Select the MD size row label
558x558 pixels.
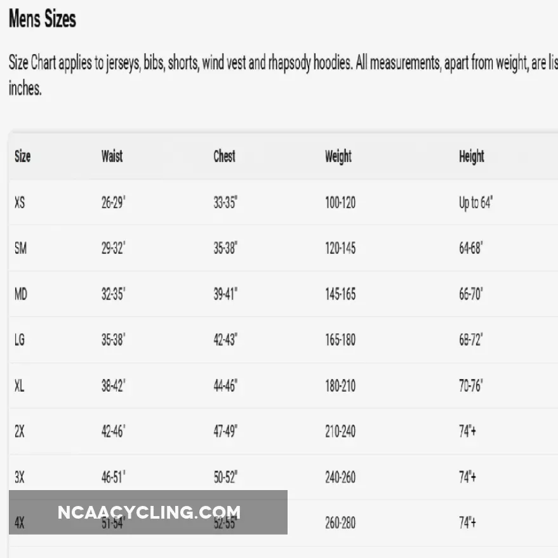pos(21,294)
